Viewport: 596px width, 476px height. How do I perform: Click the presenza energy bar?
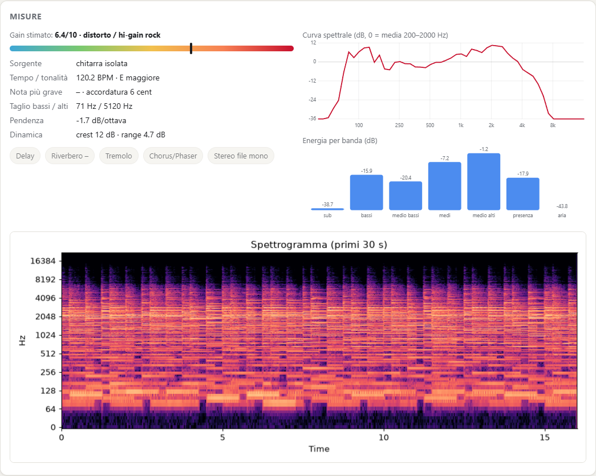pyautogui.click(x=523, y=194)
